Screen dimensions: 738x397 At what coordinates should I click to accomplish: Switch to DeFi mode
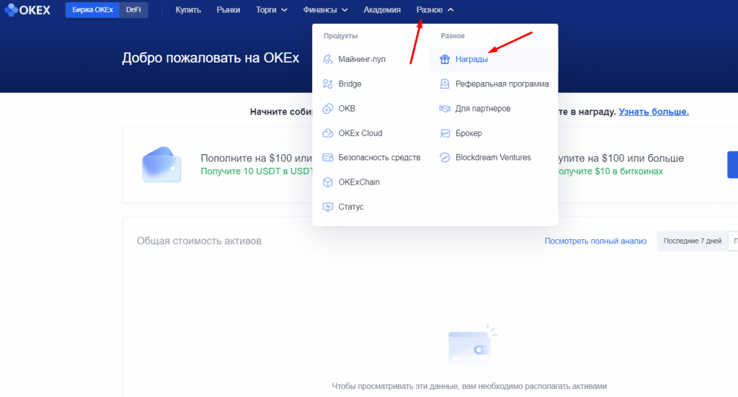click(x=133, y=10)
